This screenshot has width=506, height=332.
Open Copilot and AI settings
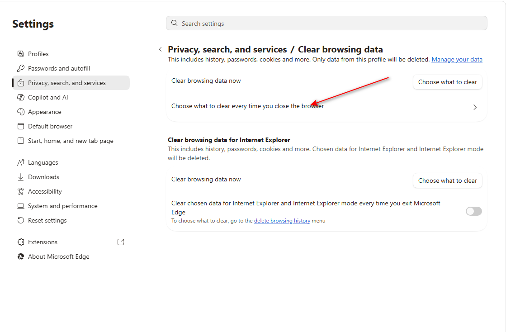pyautogui.click(x=71, y=97)
